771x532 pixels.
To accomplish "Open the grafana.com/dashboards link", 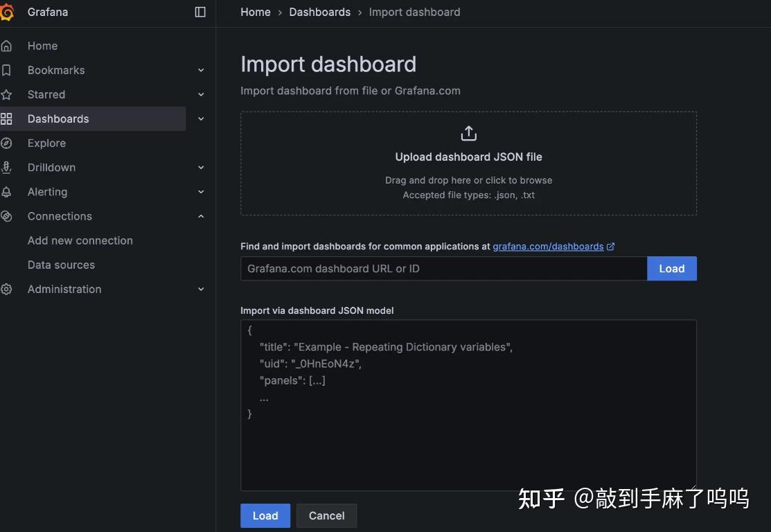I will pyautogui.click(x=548, y=247).
